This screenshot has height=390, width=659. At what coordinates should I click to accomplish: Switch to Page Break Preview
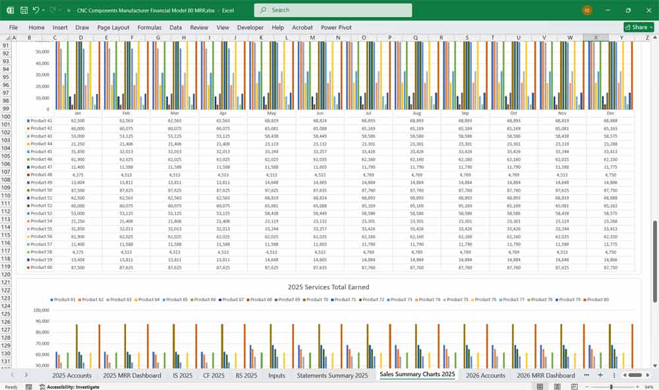[x=574, y=387]
